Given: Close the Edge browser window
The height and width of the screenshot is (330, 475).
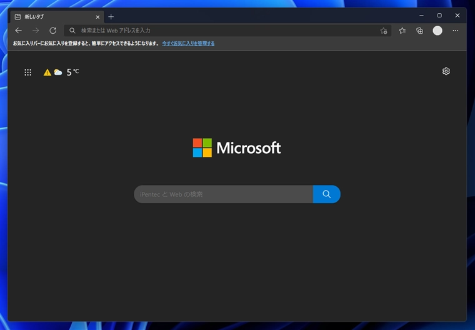Looking at the screenshot, I should pyautogui.click(x=457, y=16).
